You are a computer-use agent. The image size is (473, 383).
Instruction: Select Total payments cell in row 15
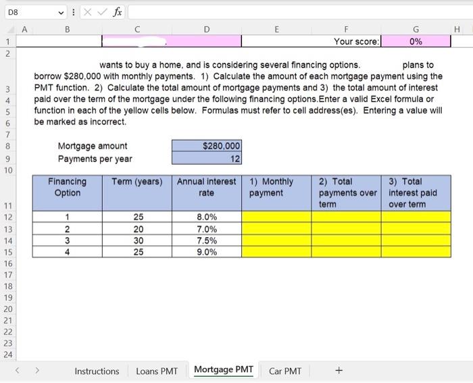click(x=346, y=252)
